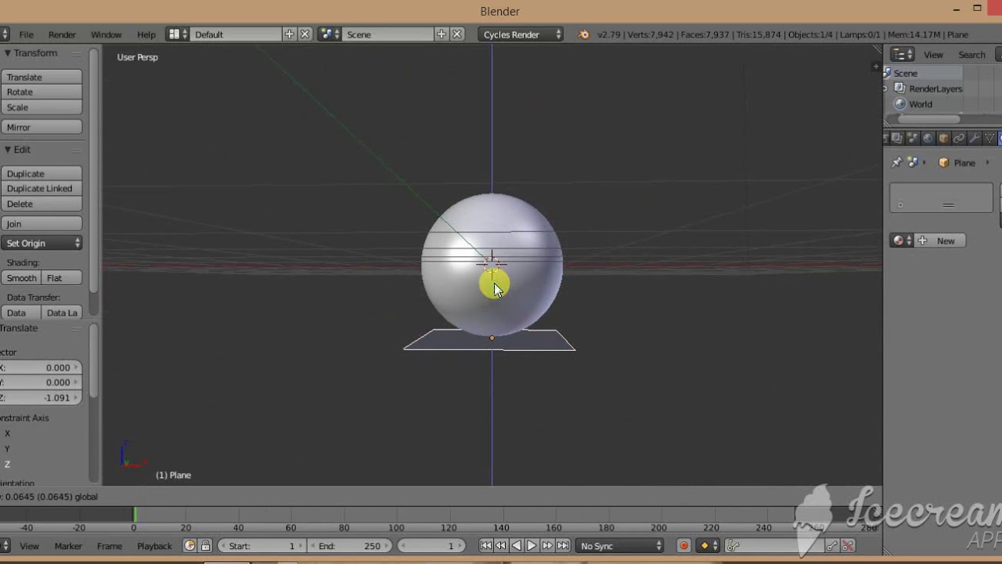Collapse the Edit panel section

[x=18, y=150]
